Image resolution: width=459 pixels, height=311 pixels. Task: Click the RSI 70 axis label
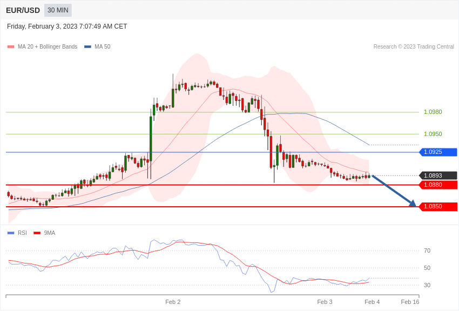click(x=427, y=251)
